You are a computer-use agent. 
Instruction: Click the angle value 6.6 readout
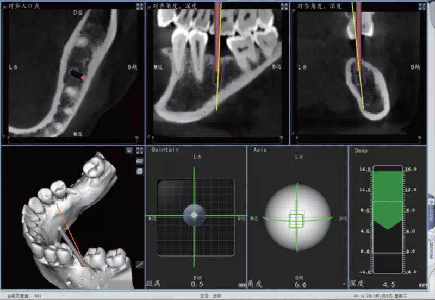[x=296, y=284]
